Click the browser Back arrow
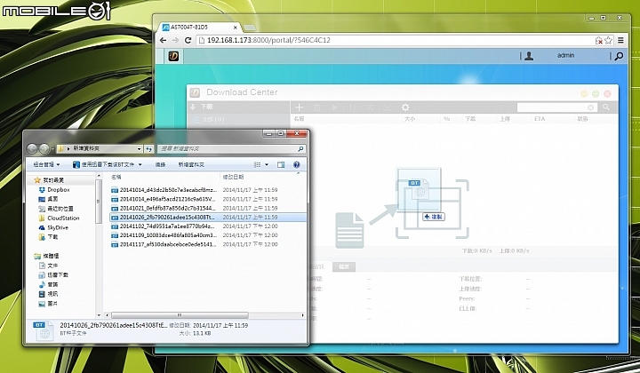640x373 pixels. point(164,40)
